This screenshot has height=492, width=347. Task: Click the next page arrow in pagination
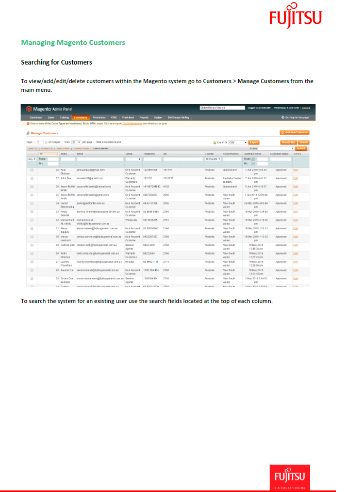[x=46, y=142]
